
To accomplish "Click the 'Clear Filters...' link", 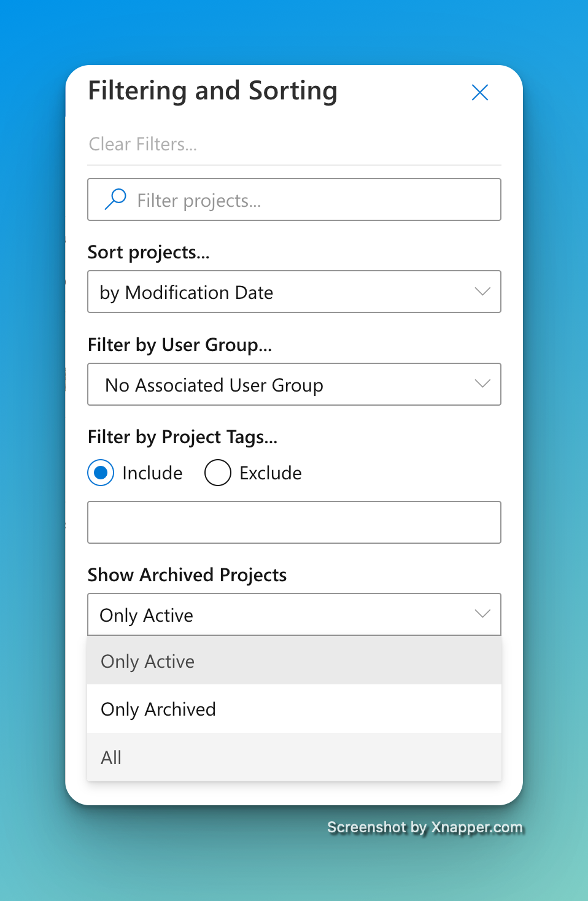I will 142,144.
